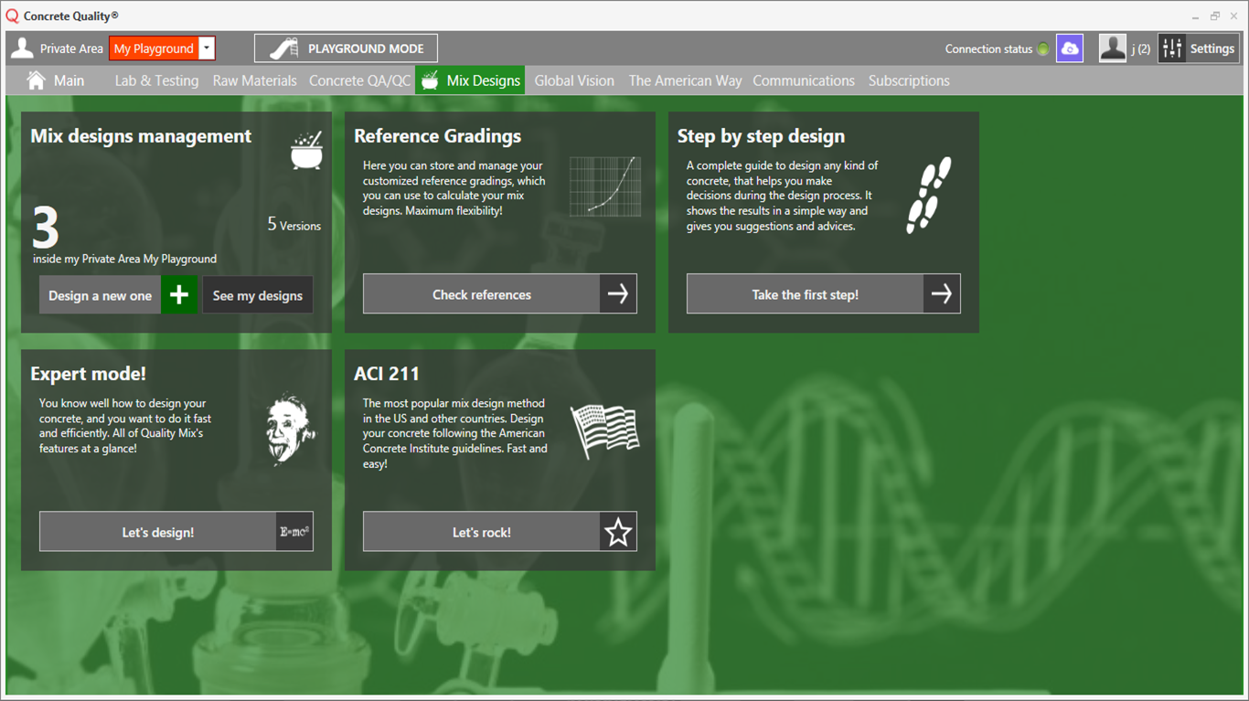This screenshot has height=701, width=1249.
Task: Click the Check references button
Action: 500,294
